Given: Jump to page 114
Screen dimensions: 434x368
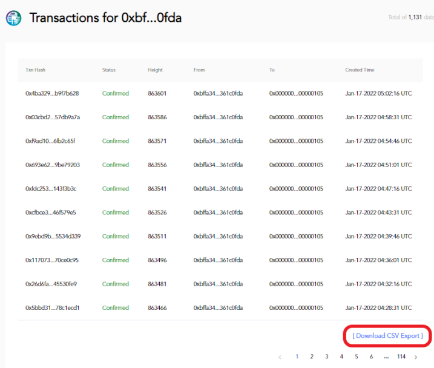Looking at the screenshot, I should [401, 357].
